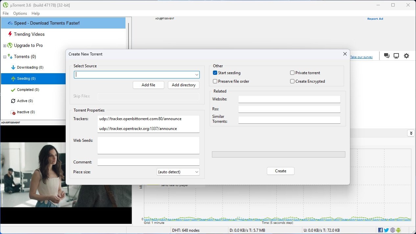The width and height of the screenshot is (416, 234).
Task: Click the Inactive blocked icon
Action: 13,112
